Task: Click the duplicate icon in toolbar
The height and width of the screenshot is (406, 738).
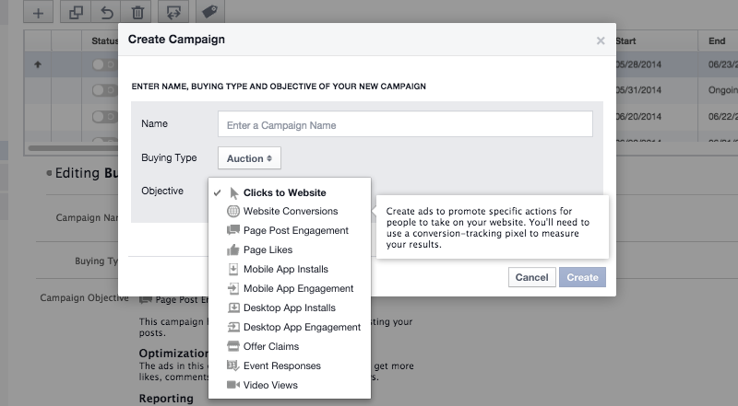Action: [77, 12]
